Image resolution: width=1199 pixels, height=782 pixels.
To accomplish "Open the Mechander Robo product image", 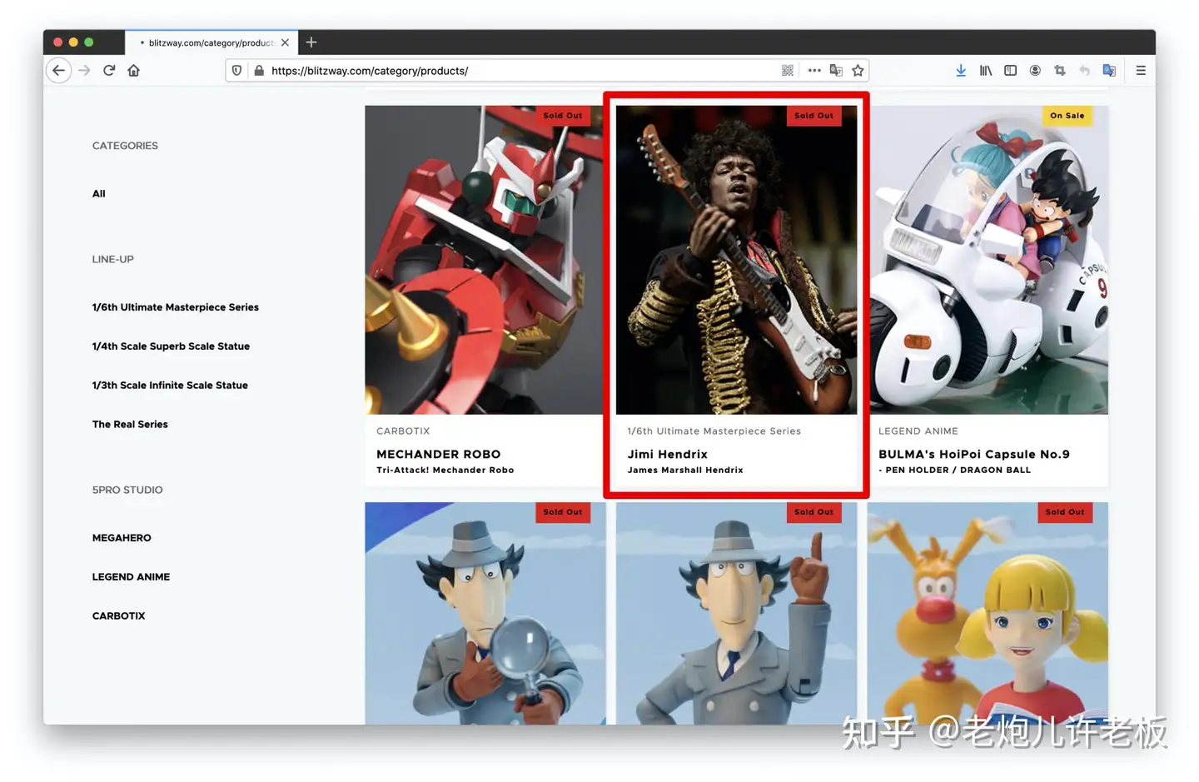I will pos(485,260).
